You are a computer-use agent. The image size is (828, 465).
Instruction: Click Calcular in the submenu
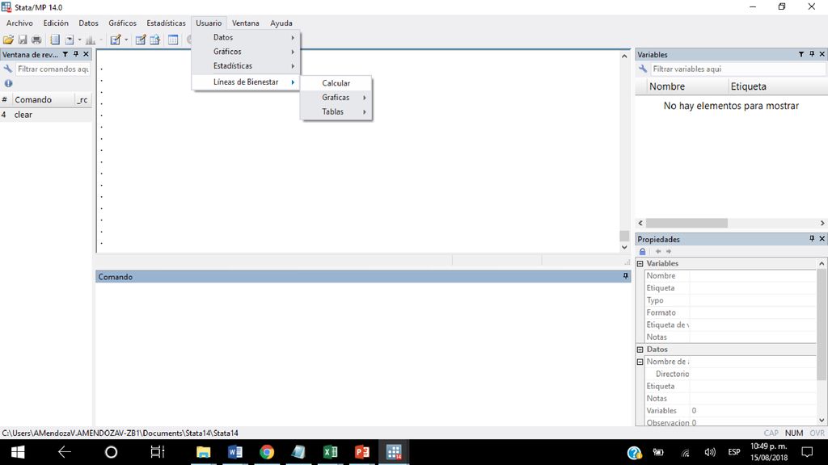click(336, 83)
